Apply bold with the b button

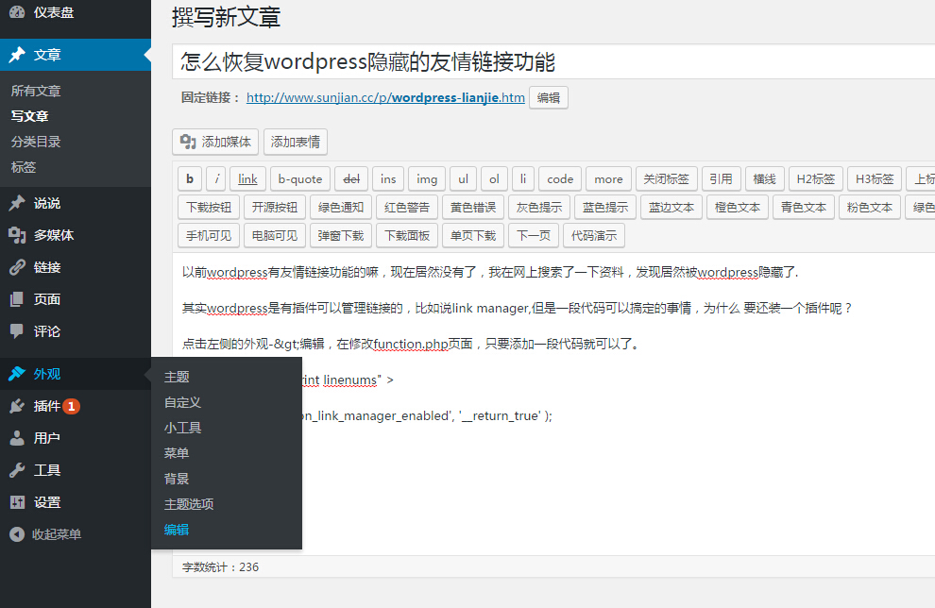click(x=190, y=178)
